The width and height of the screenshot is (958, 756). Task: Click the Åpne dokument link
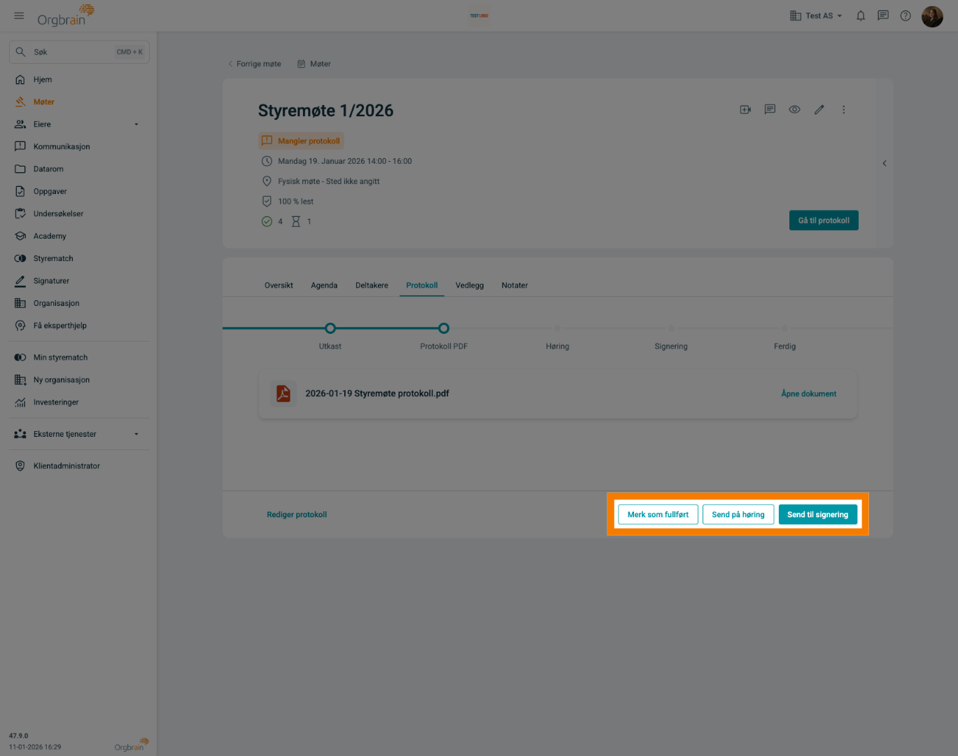(808, 393)
